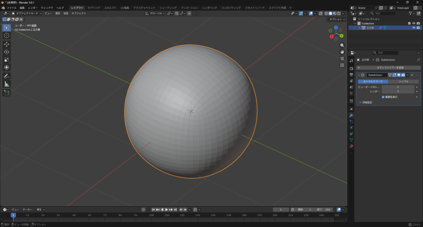Screen dimensions: 423x227
Task: Select the Annotate pencil tool
Action: (x=7, y=76)
